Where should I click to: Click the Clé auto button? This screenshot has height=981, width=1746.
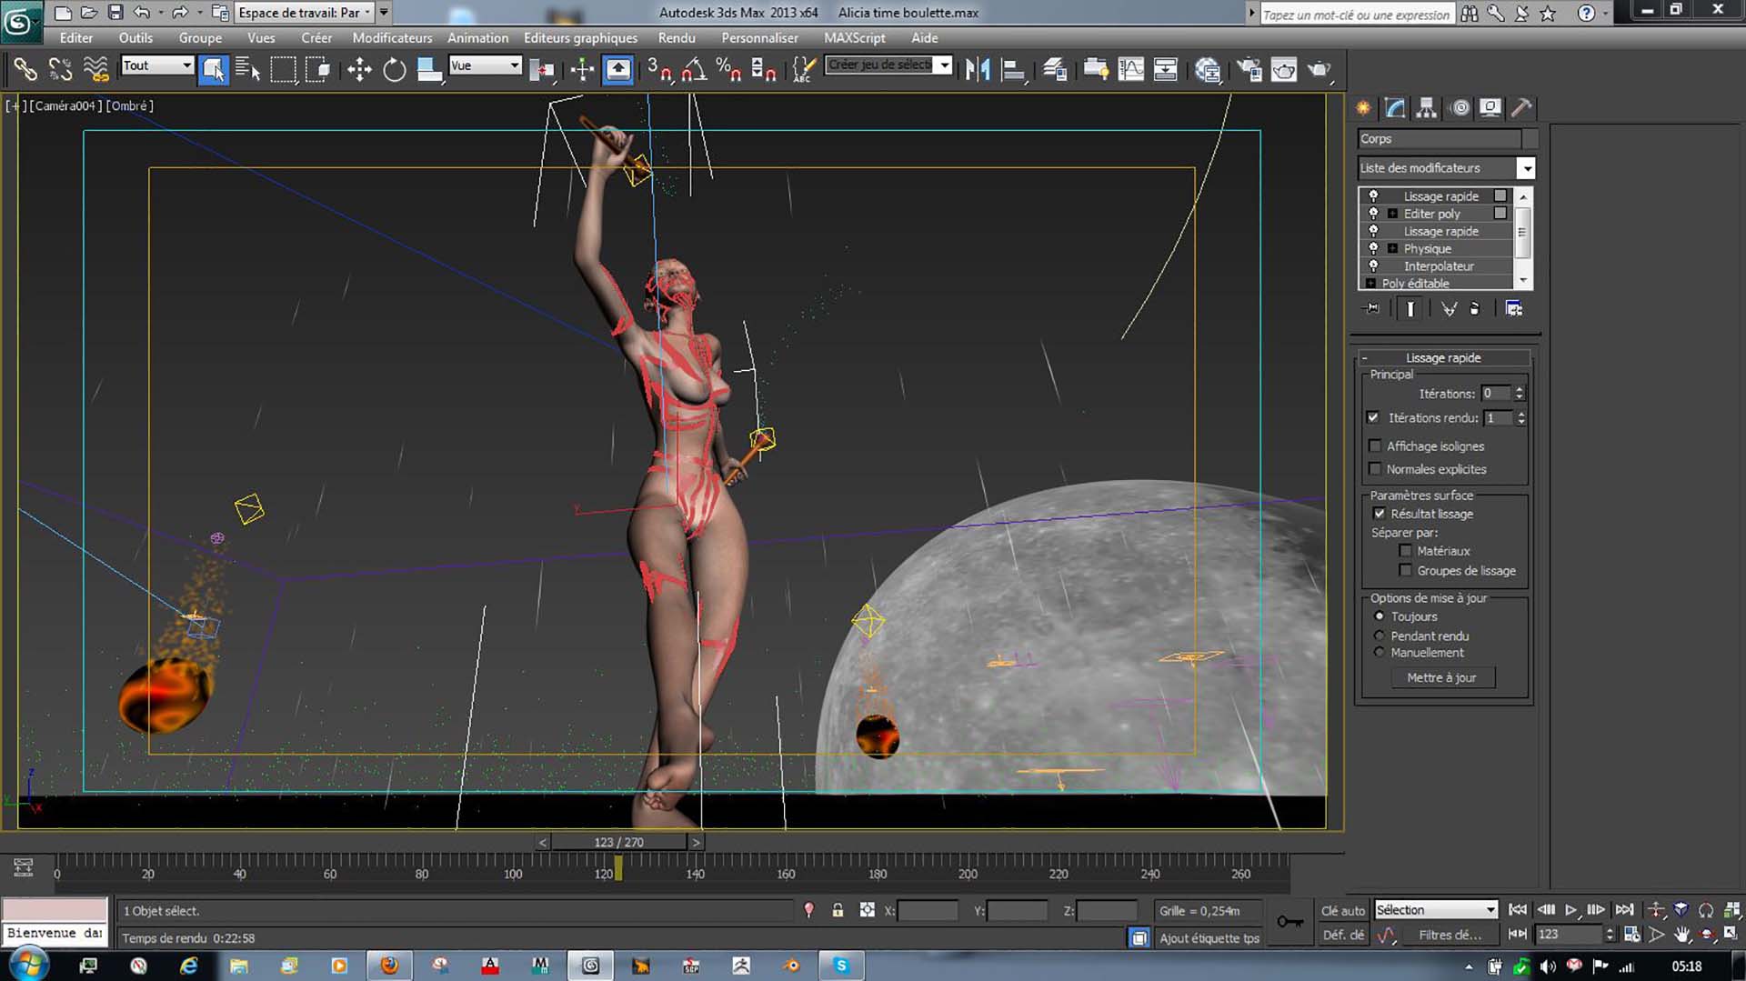(x=1342, y=910)
